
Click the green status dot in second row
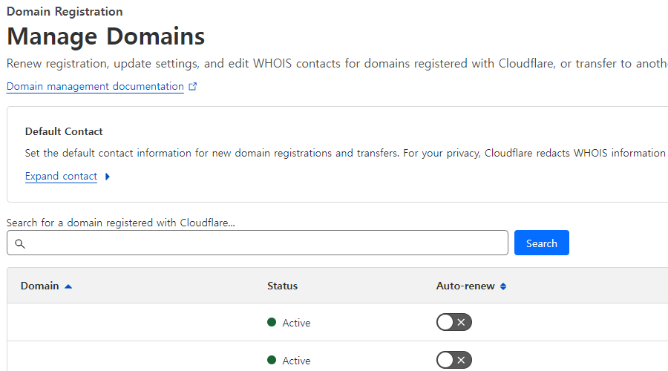click(x=272, y=361)
